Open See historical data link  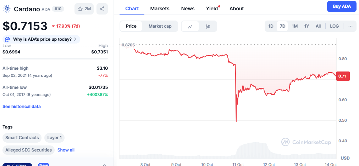tap(22, 107)
